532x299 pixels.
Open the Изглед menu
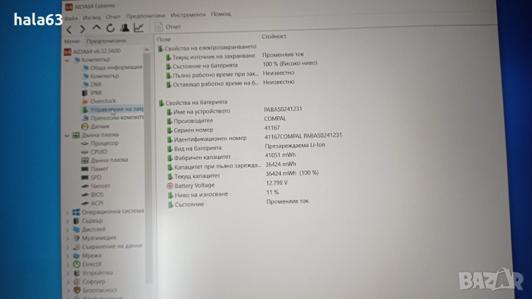click(92, 16)
